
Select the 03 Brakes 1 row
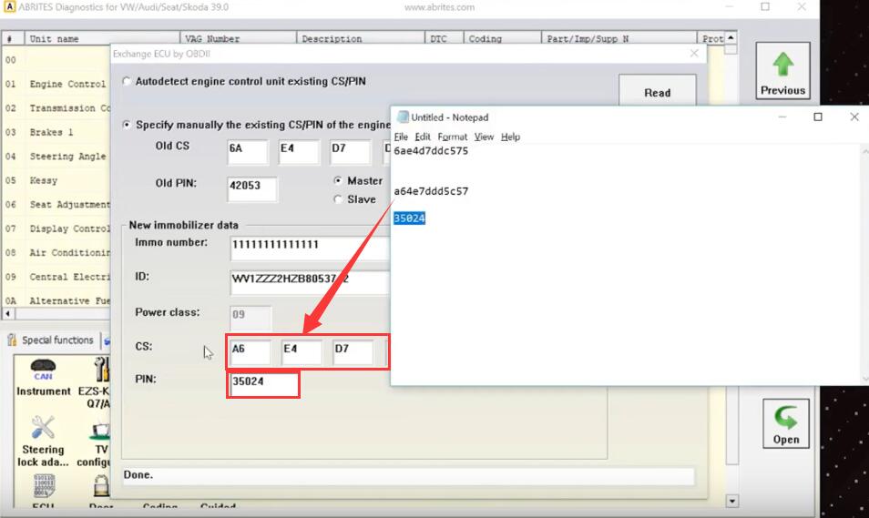tap(56, 132)
